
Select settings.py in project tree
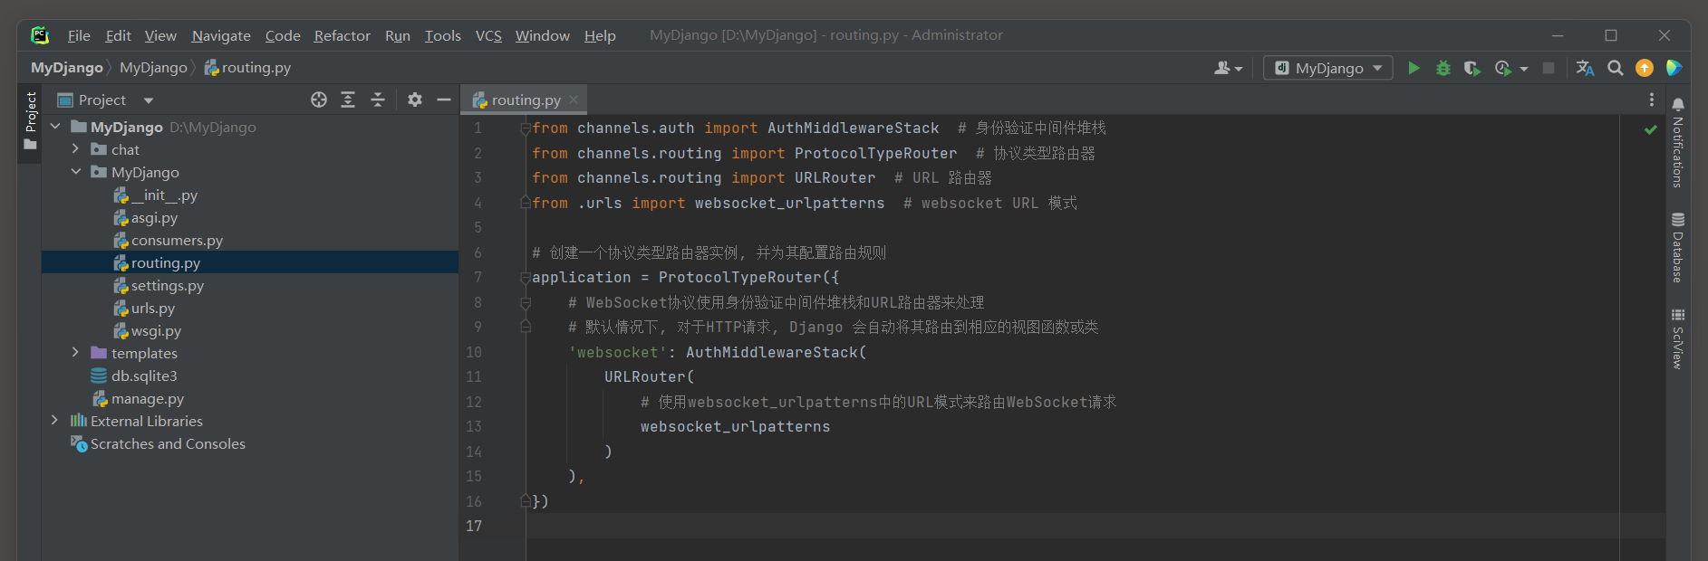pyautogui.click(x=250, y=285)
